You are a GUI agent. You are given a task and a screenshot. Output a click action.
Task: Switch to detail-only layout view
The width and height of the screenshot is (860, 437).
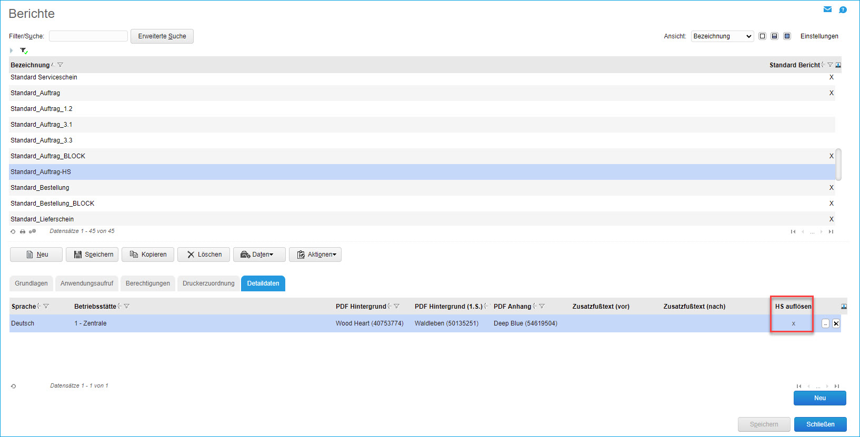[x=787, y=36]
